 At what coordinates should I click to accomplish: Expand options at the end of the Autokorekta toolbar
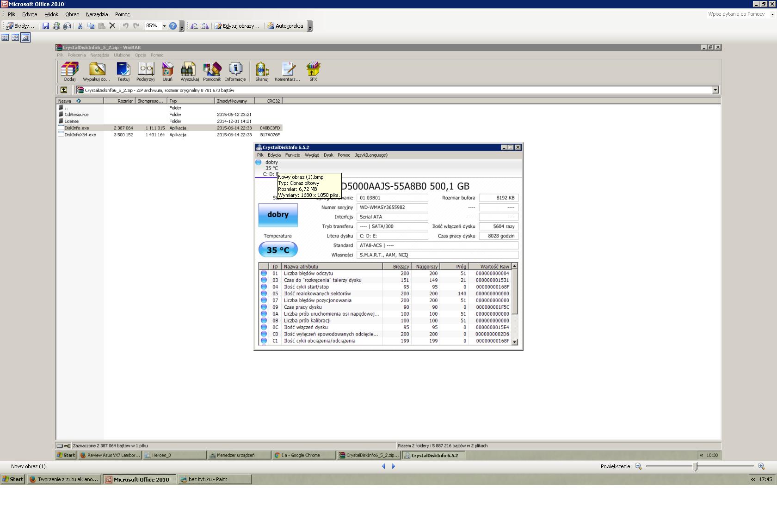tap(310, 26)
